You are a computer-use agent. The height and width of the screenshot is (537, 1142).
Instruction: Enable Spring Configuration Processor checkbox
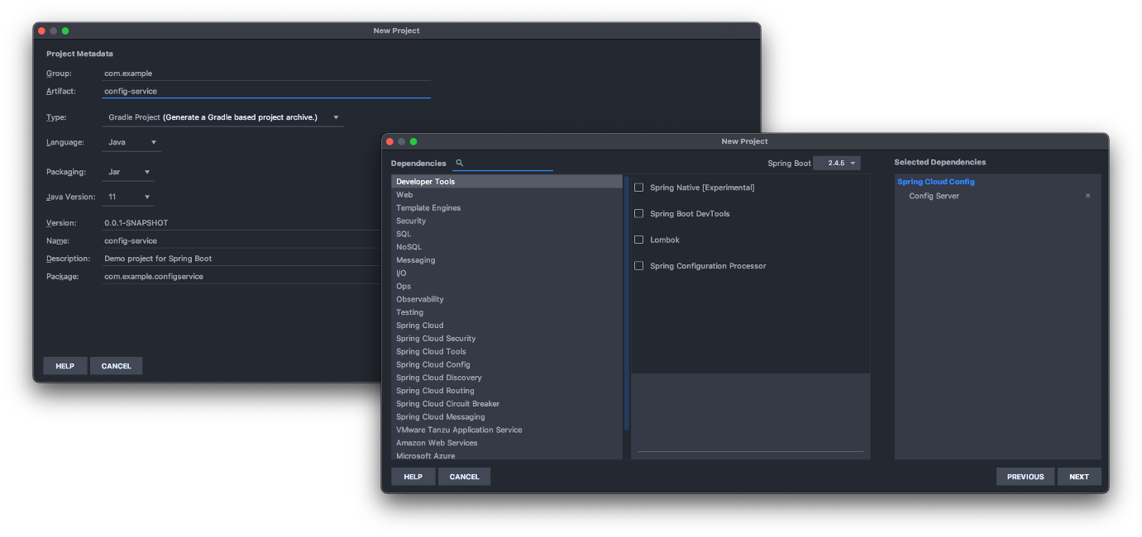click(638, 266)
